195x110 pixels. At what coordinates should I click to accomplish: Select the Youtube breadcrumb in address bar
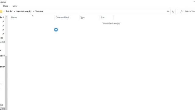39,12
